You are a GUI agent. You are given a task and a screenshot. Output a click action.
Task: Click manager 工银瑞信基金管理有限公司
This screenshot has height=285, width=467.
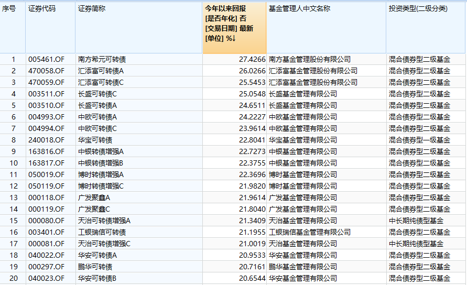(x=309, y=232)
